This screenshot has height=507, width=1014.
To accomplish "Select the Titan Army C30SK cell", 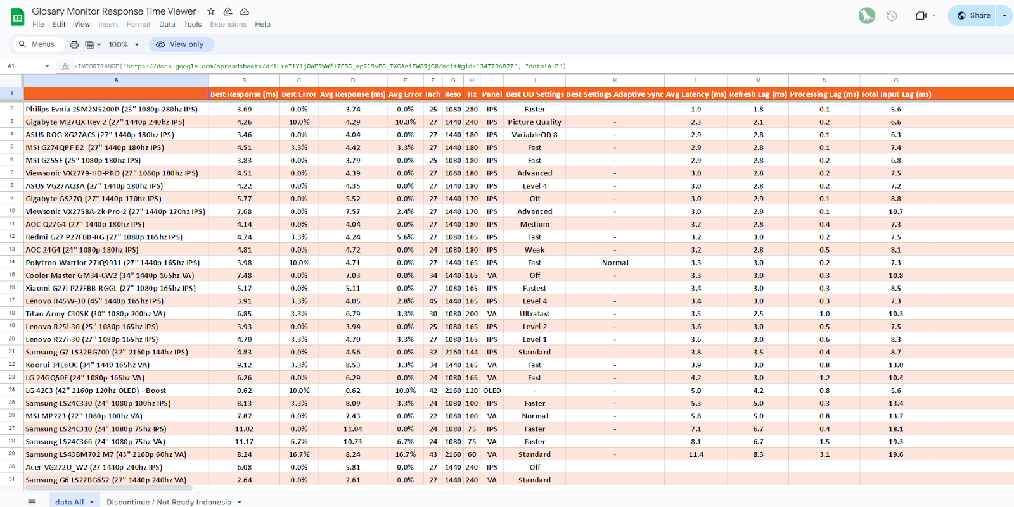I will (116, 313).
